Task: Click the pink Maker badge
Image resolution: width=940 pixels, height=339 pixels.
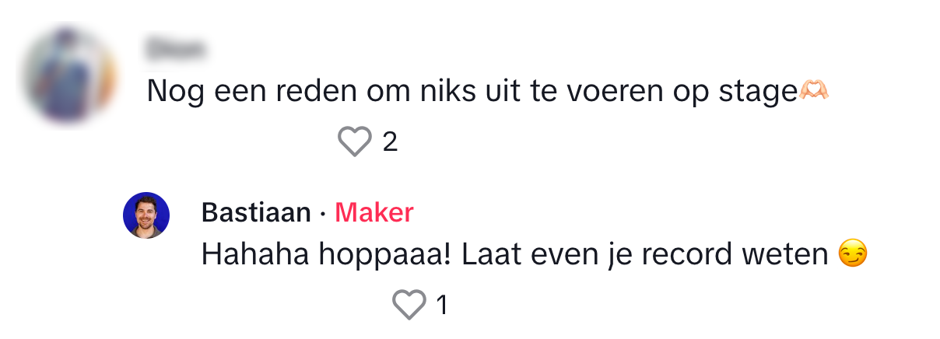Action: point(374,213)
